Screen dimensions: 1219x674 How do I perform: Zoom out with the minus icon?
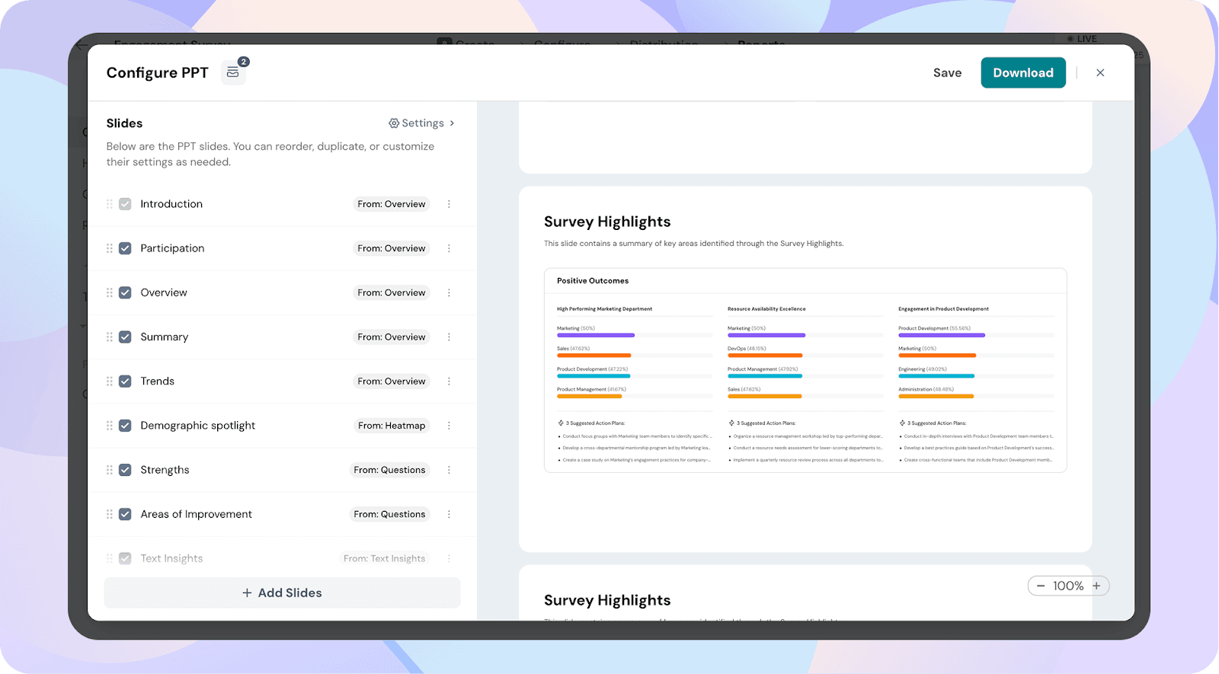click(1041, 586)
